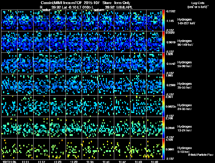
Task: Select the 149-227 keV image panel at 11:05
Action: 9,21
